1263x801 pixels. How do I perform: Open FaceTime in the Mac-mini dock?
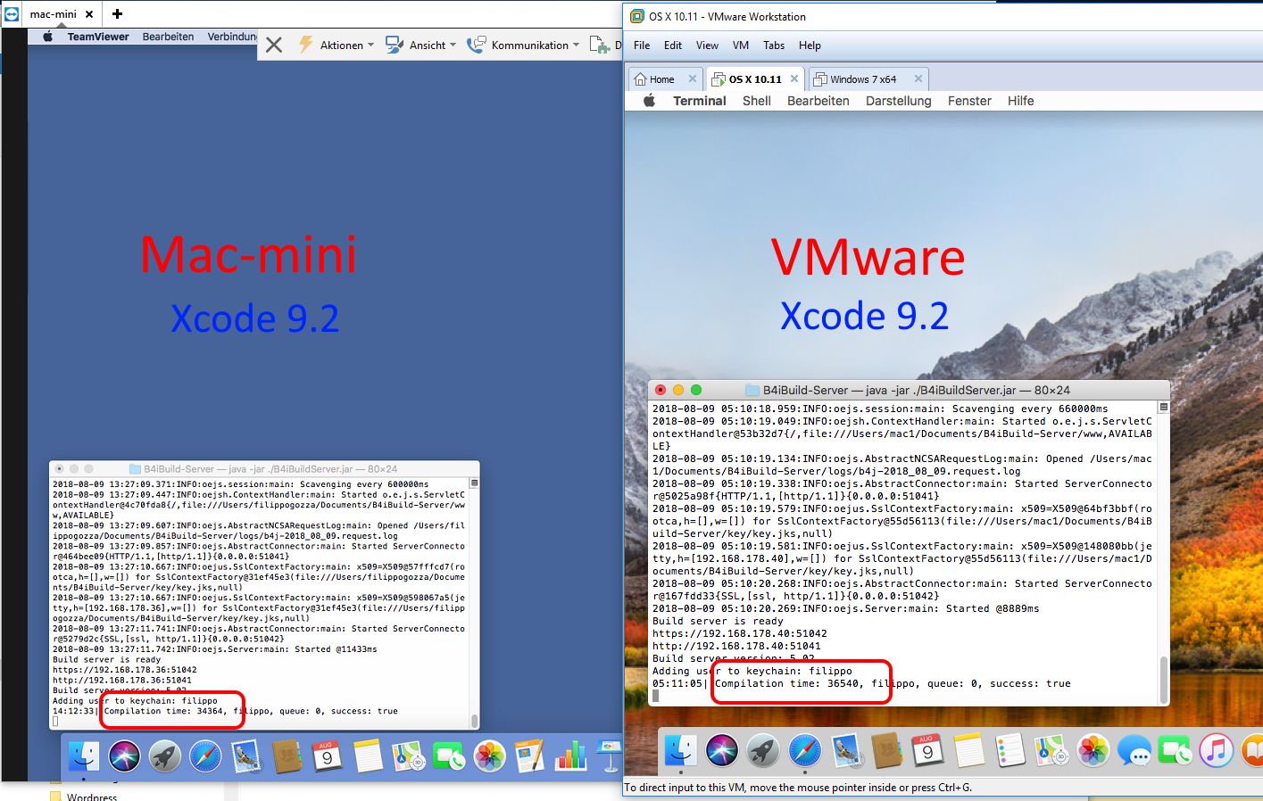click(449, 756)
